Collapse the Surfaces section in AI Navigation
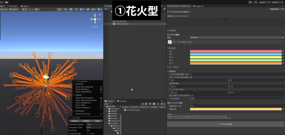The image size is (285, 135). point(74,84)
